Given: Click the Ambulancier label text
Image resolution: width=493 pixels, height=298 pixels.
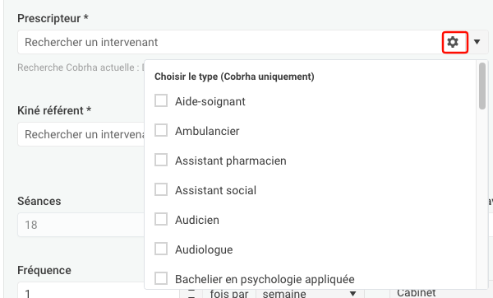Looking at the screenshot, I should click(207, 131).
